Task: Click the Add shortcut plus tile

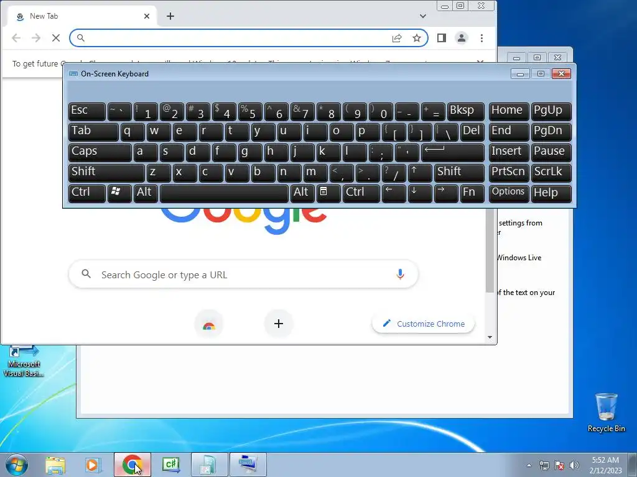Action: pos(278,324)
